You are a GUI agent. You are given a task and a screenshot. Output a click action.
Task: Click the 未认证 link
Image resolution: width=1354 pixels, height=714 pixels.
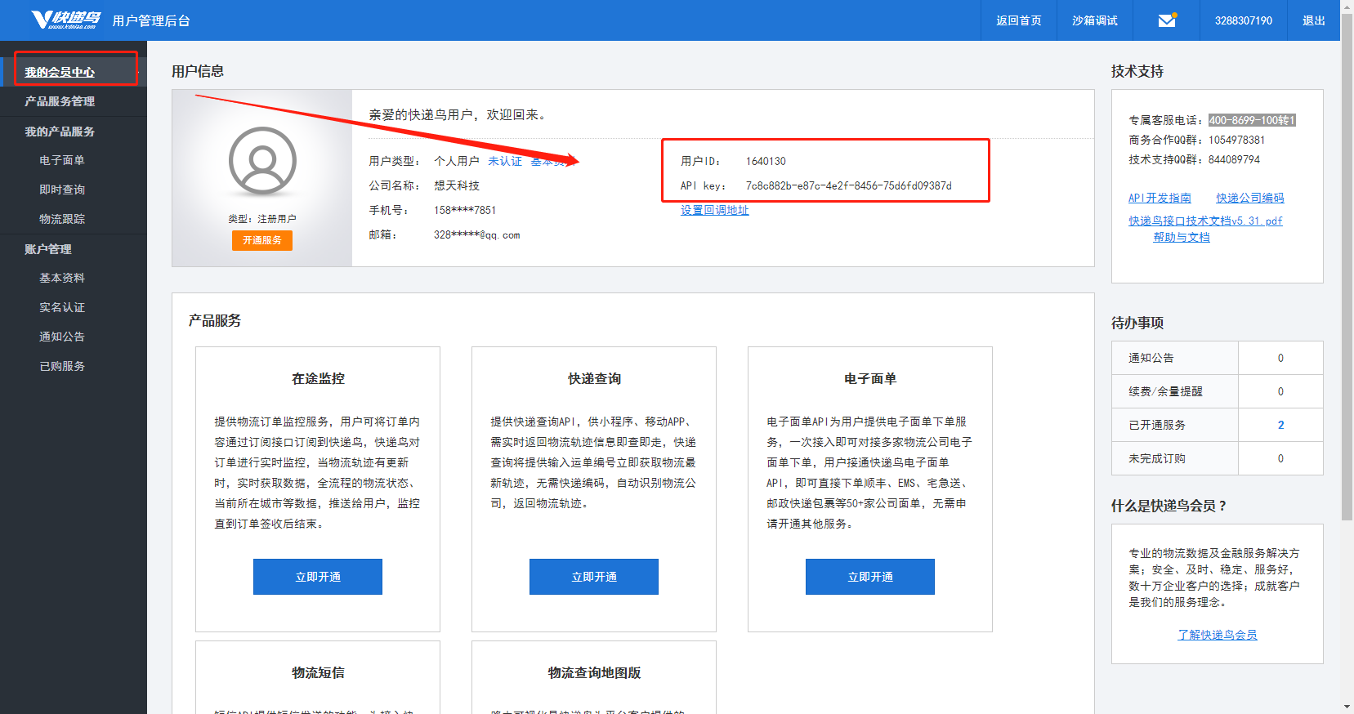click(504, 161)
